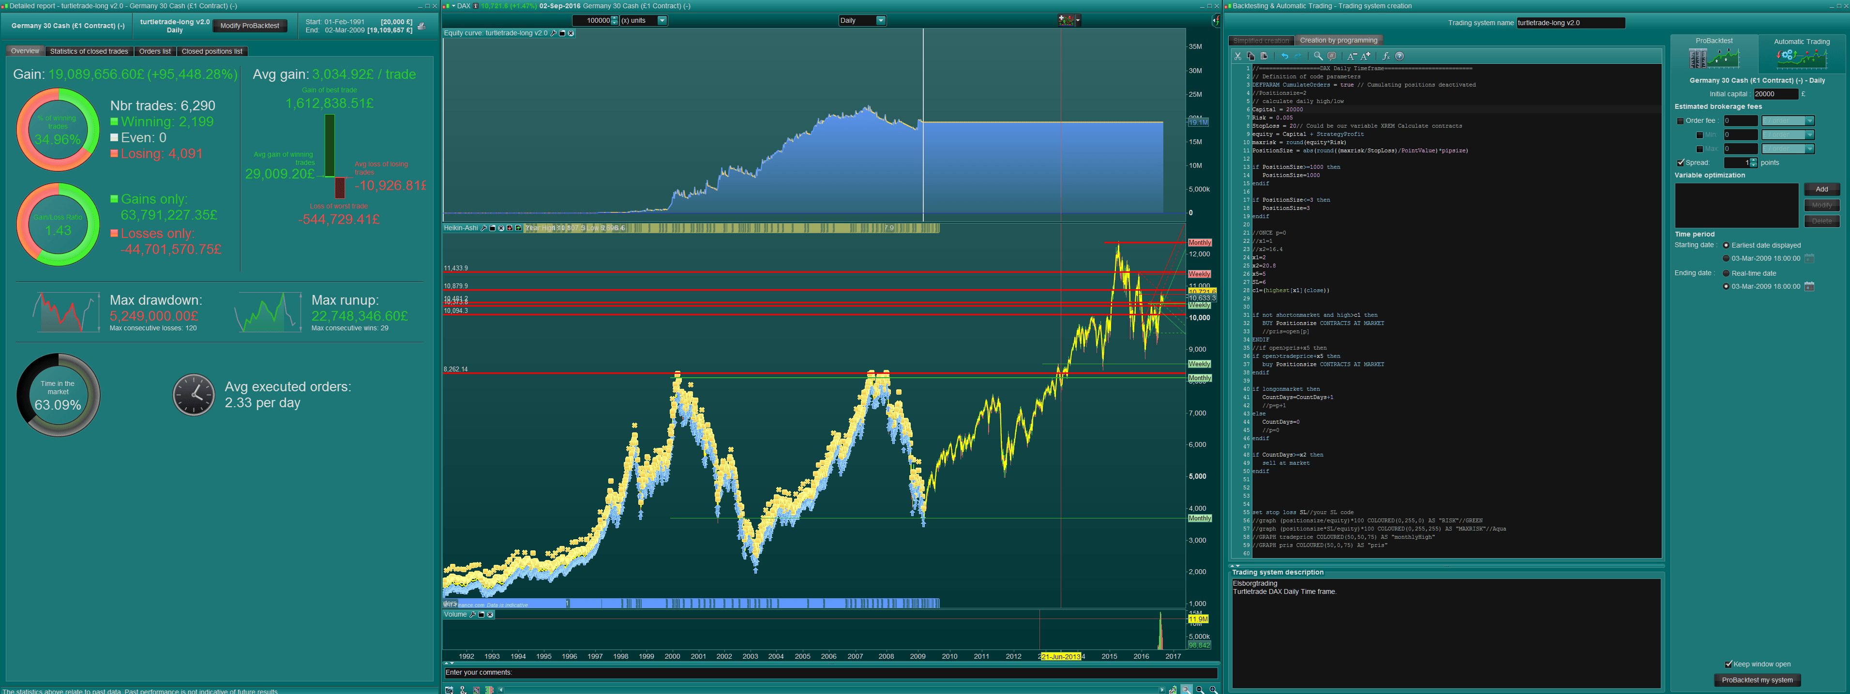Image resolution: width=1850 pixels, height=694 pixels.
Task: Enable the Order fee checkbox
Action: click(x=1680, y=120)
